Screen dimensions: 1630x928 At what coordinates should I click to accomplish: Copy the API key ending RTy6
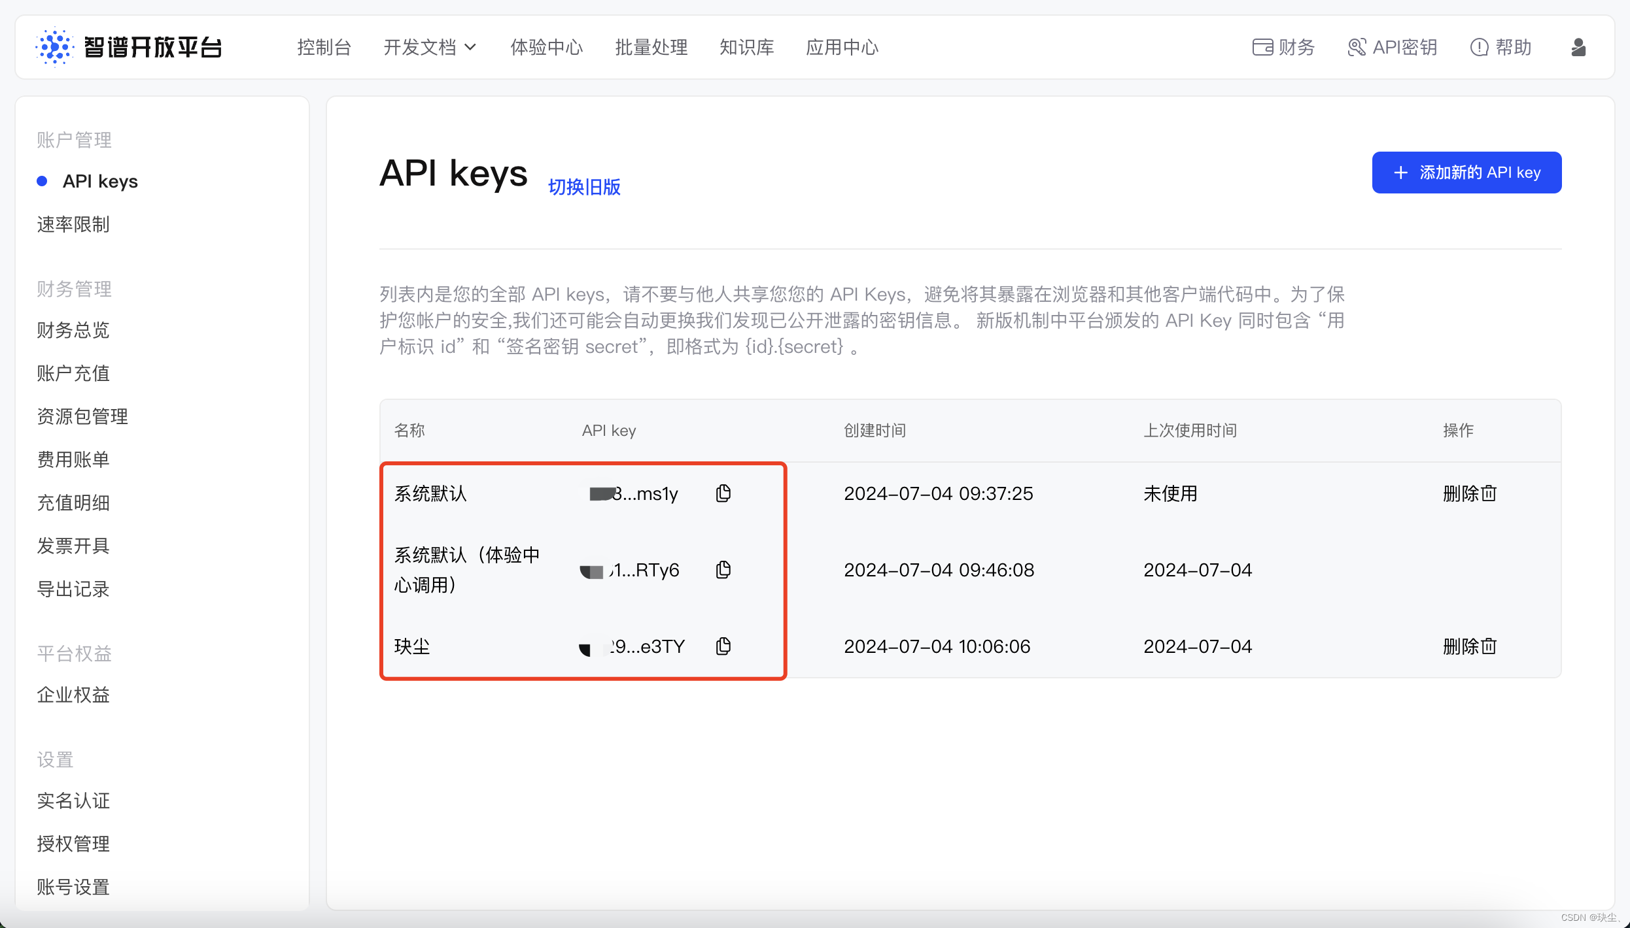(x=723, y=570)
